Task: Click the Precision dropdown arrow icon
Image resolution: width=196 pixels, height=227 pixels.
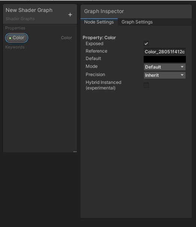Action: tap(182, 75)
